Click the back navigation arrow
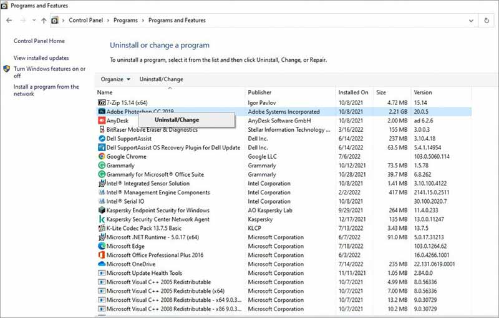 [x=9, y=21]
